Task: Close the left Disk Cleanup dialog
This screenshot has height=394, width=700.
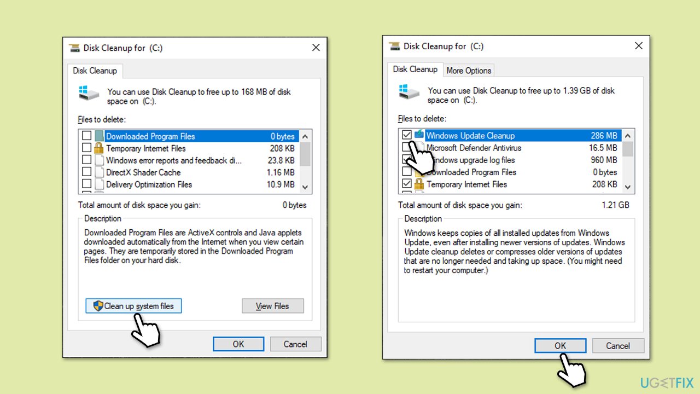Action: (x=316, y=48)
